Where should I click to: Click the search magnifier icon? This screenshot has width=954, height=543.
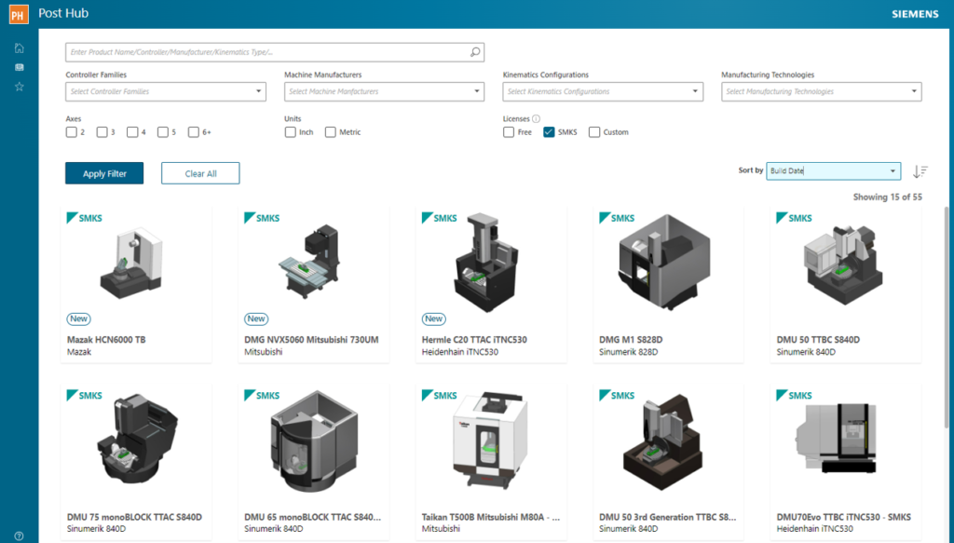click(x=474, y=52)
